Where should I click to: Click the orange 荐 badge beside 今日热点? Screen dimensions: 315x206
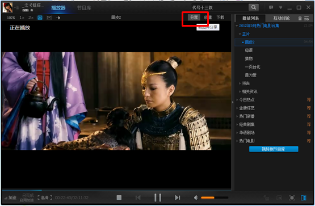(x=309, y=100)
